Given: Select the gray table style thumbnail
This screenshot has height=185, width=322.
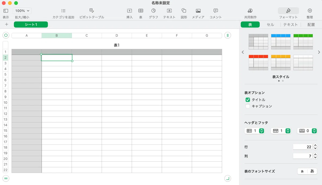Looking at the screenshot, I should [258, 42].
